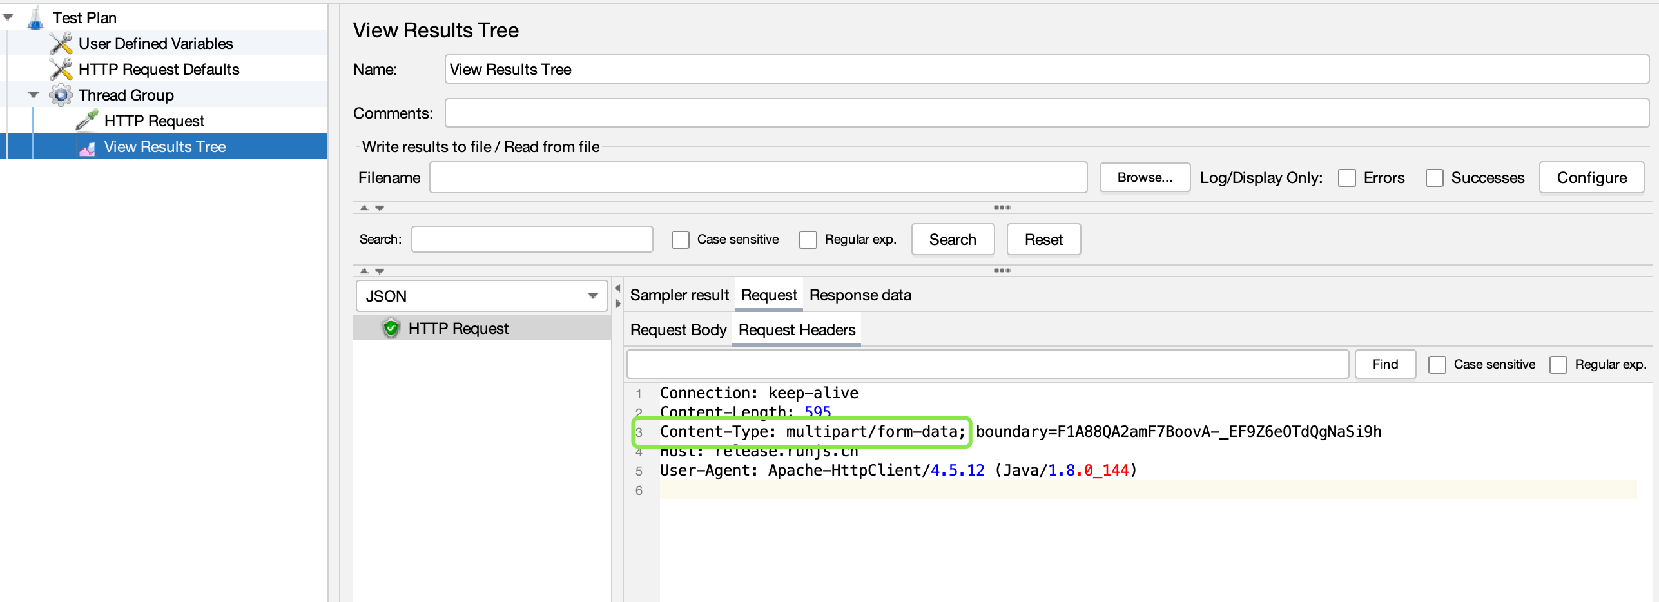The width and height of the screenshot is (1659, 602).
Task: Click the Browse... button
Action: 1145,177
